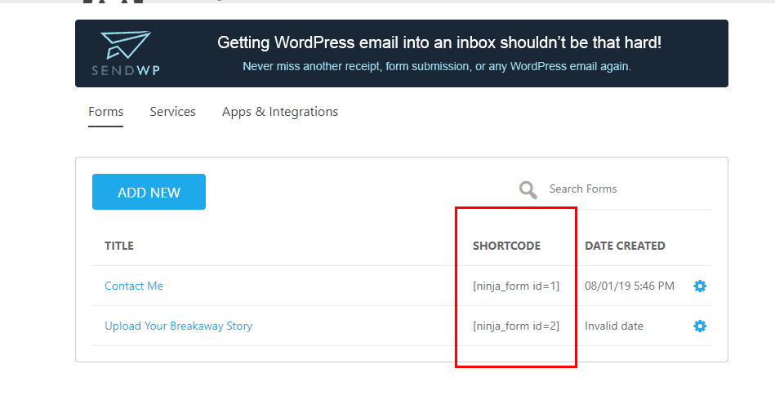Click the SendWP paper plane logo
Image resolution: width=775 pixels, height=395 pixels.
126,53
